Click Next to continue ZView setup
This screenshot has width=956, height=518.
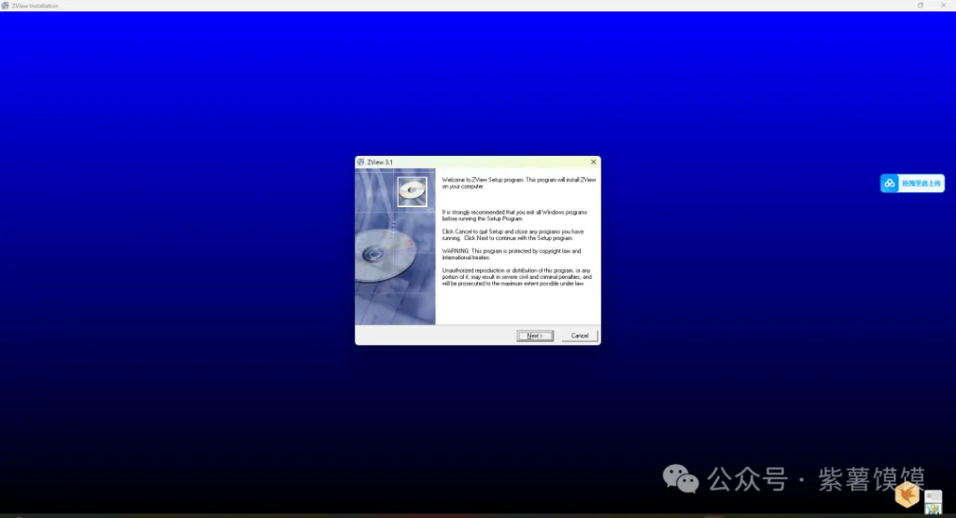[x=535, y=336]
